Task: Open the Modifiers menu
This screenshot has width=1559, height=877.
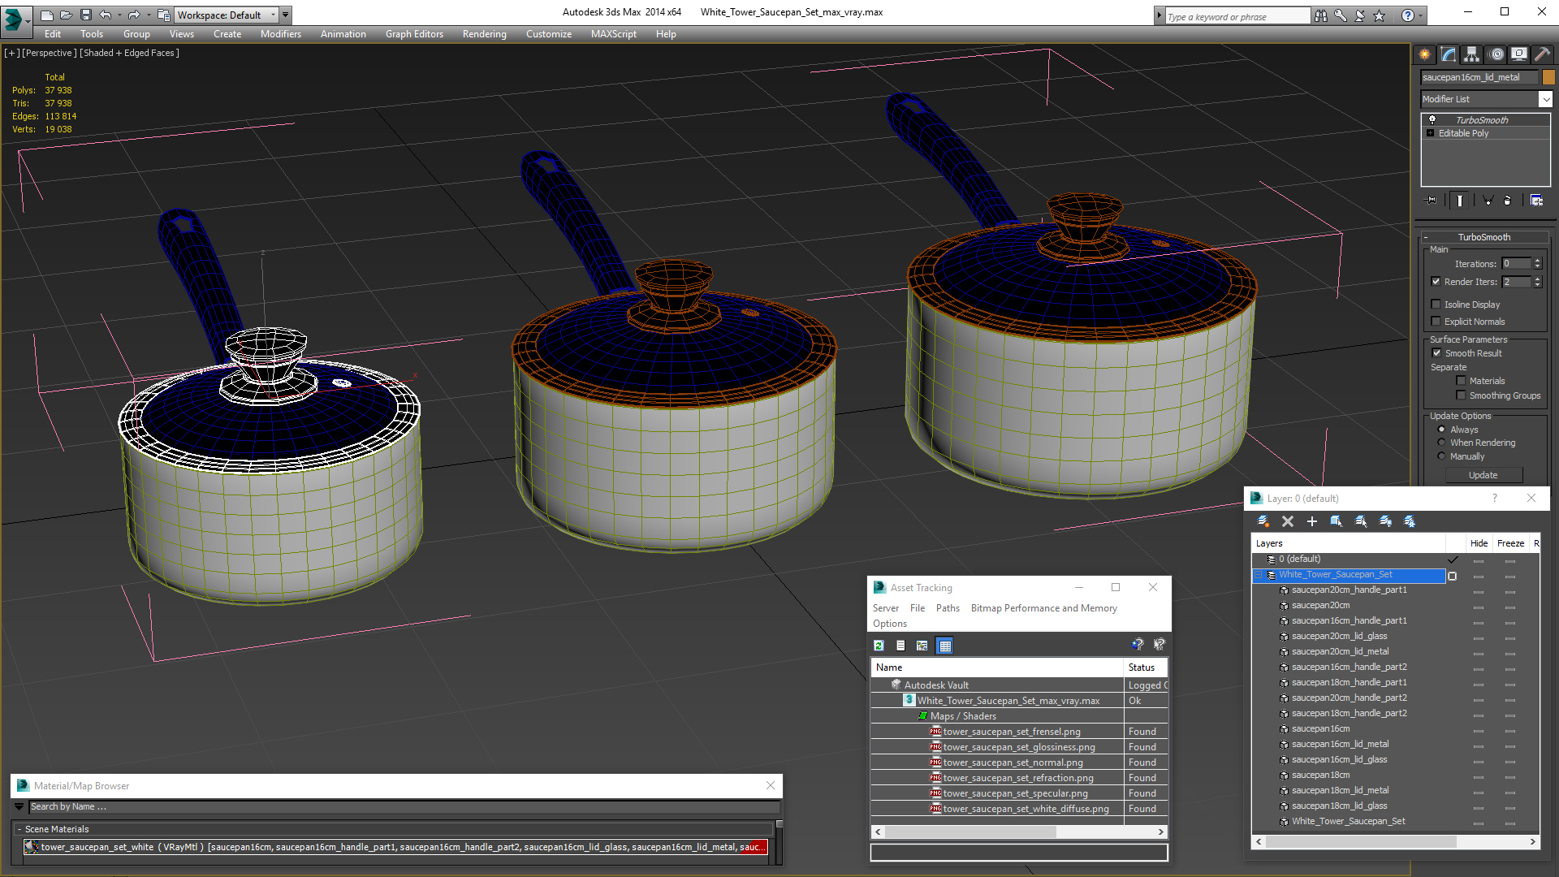Action: point(280,34)
